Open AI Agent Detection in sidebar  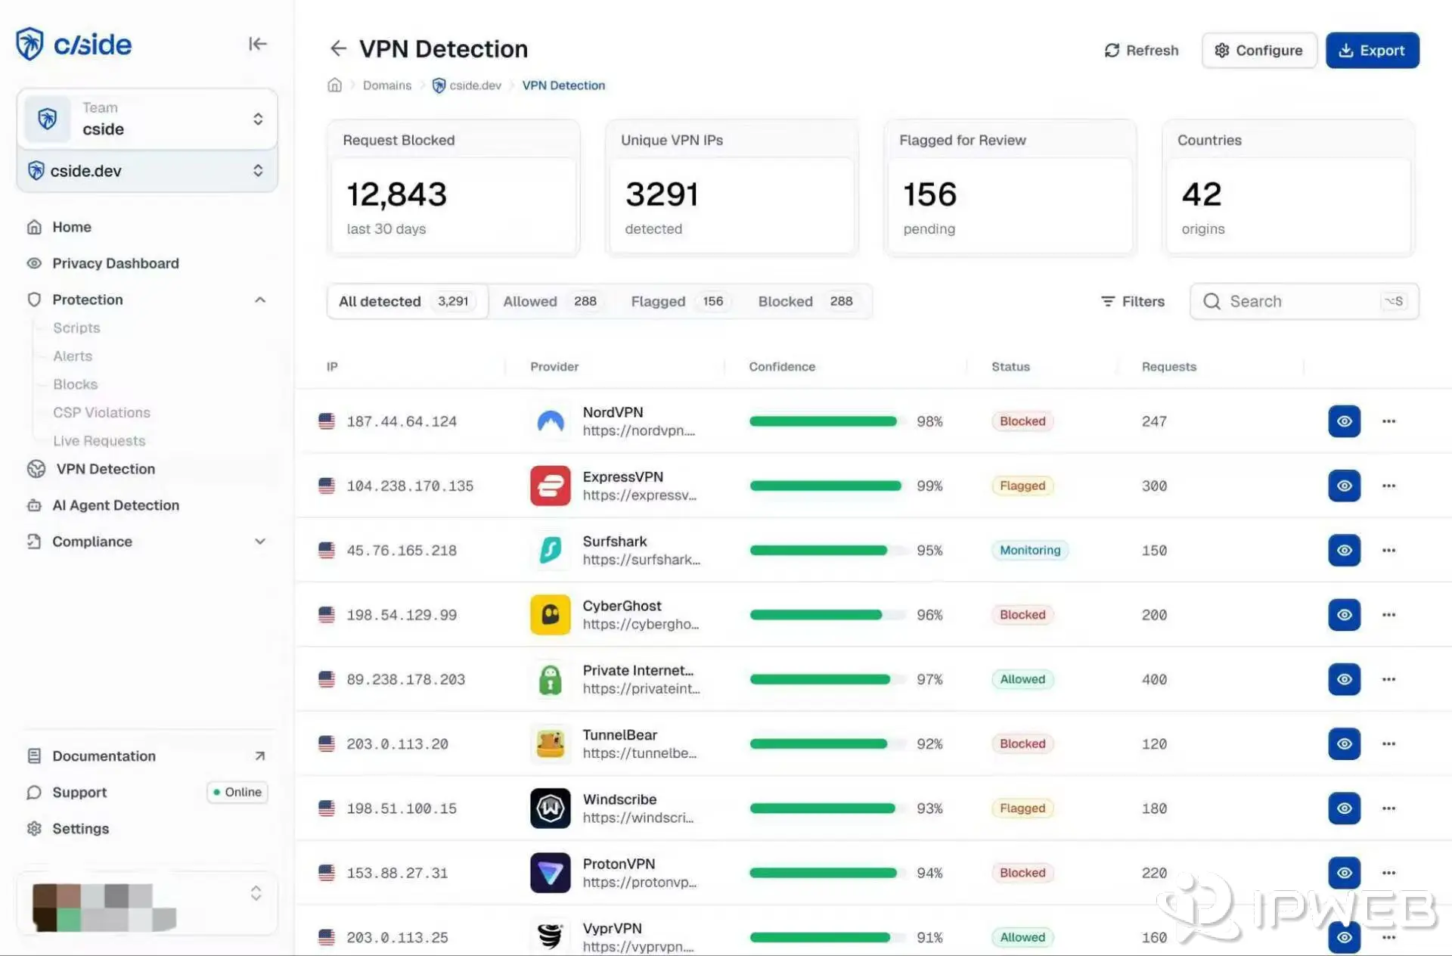(116, 505)
